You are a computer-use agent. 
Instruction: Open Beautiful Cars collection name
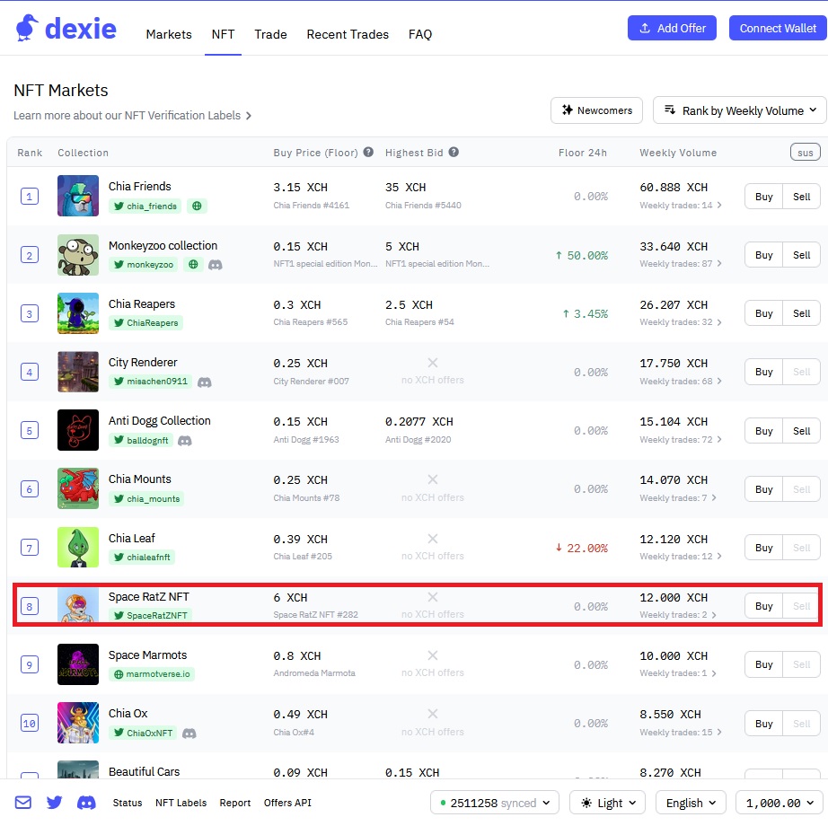pos(145,771)
